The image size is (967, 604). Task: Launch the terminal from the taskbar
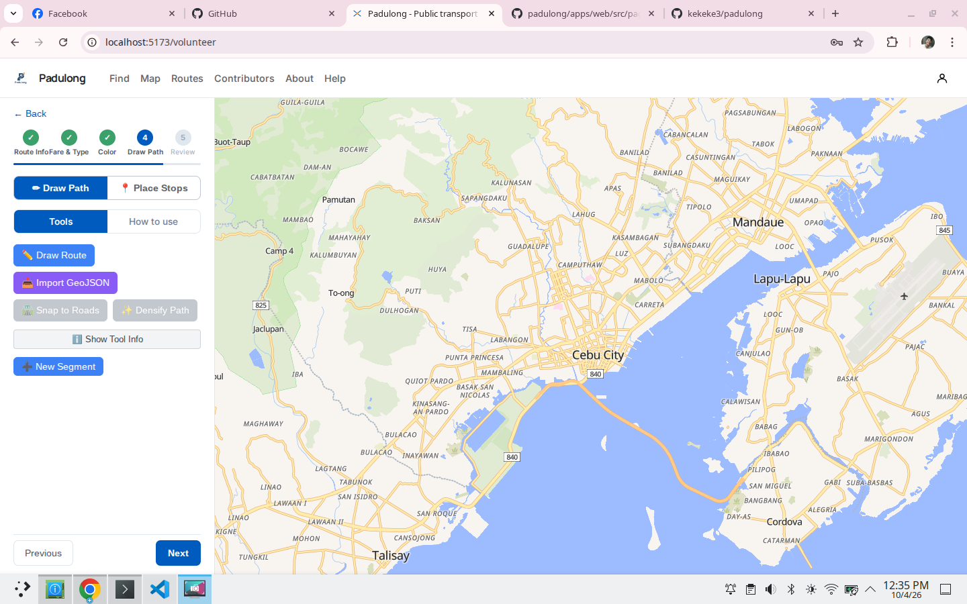[x=124, y=589]
